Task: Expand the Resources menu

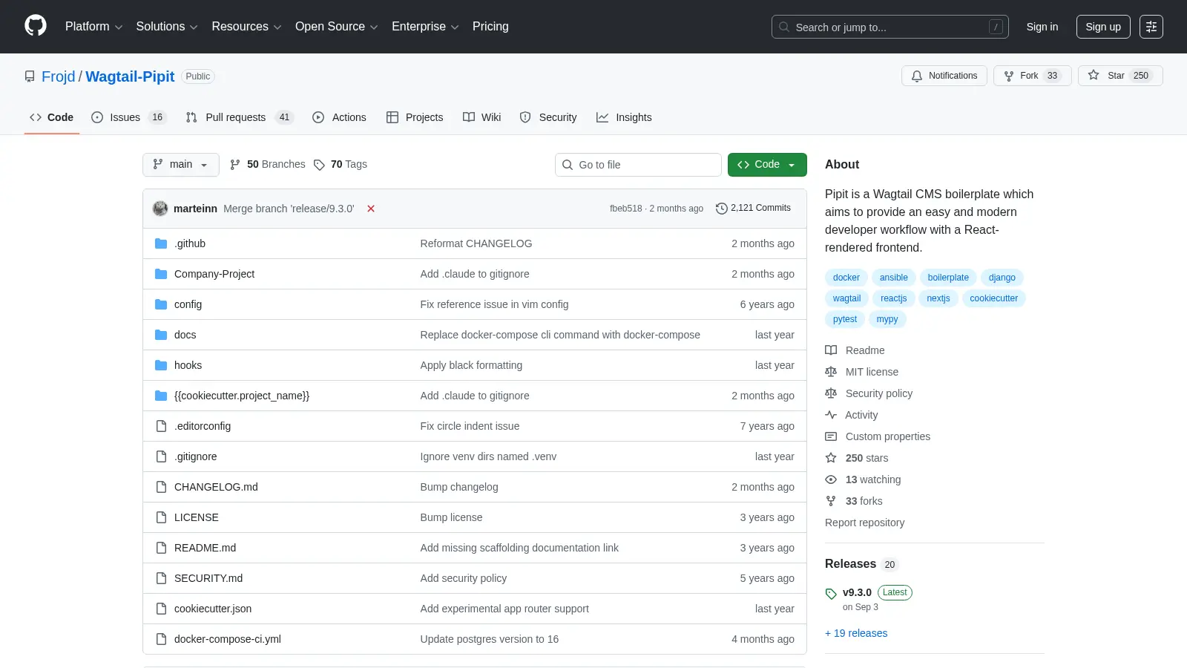Action: click(246, 27)
